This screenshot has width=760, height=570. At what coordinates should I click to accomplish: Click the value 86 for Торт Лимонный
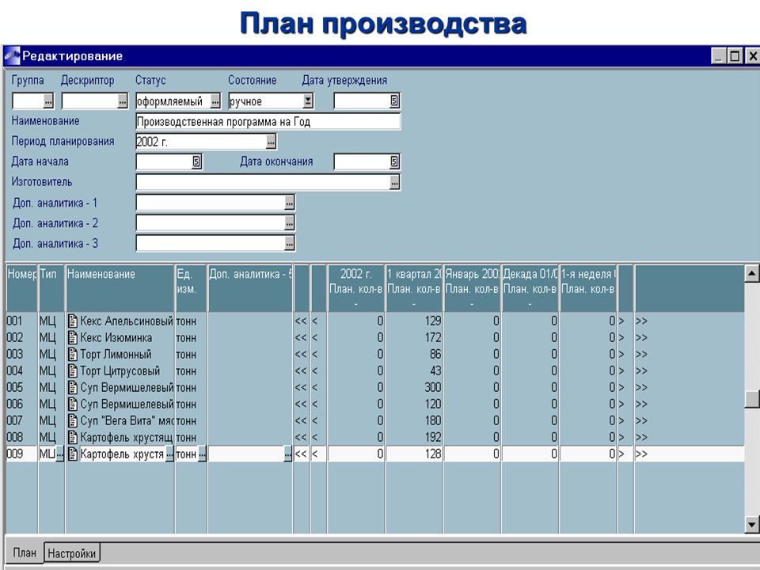point(435,355)
